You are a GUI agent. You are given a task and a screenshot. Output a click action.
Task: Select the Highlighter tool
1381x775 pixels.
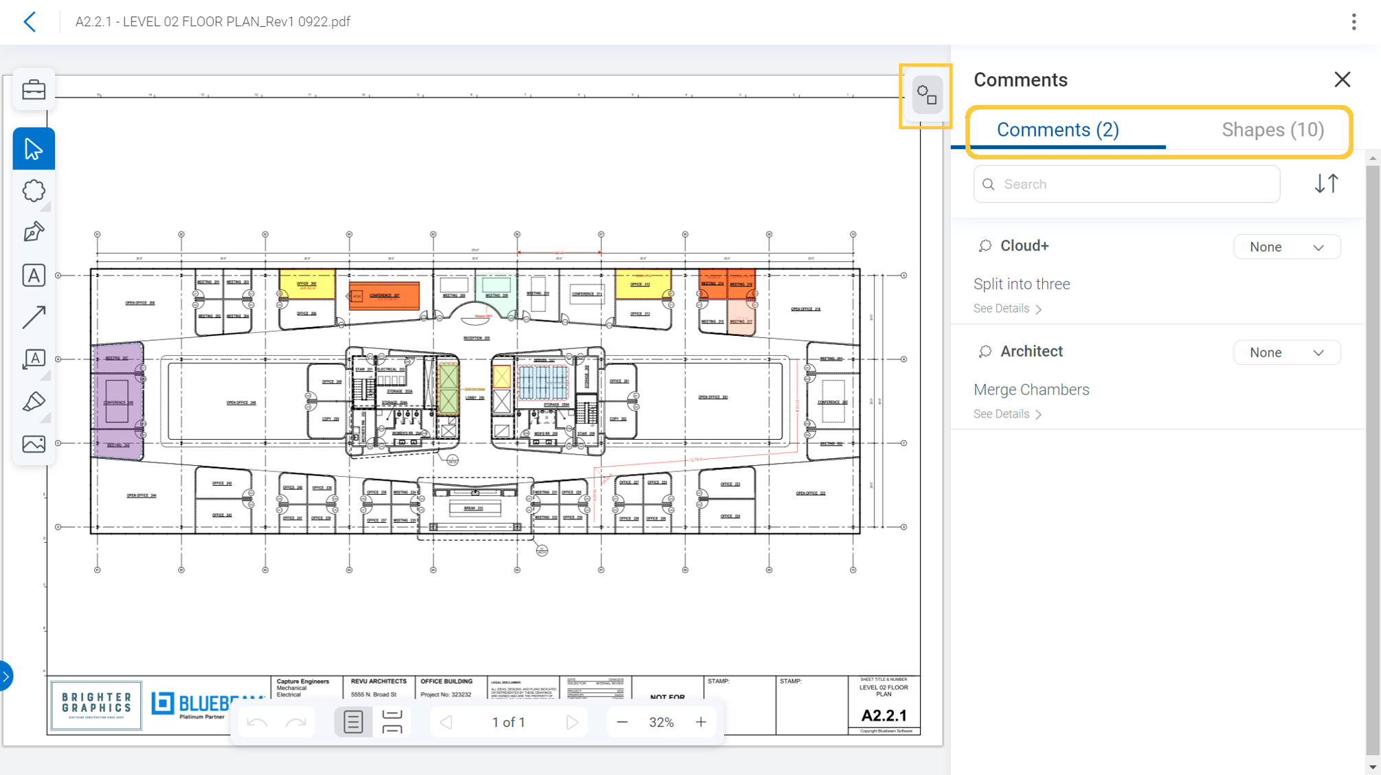33,401
